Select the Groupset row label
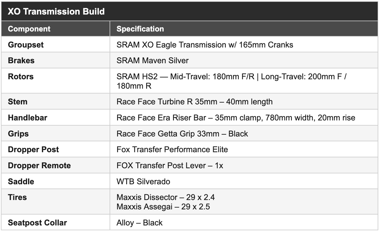 26,45
